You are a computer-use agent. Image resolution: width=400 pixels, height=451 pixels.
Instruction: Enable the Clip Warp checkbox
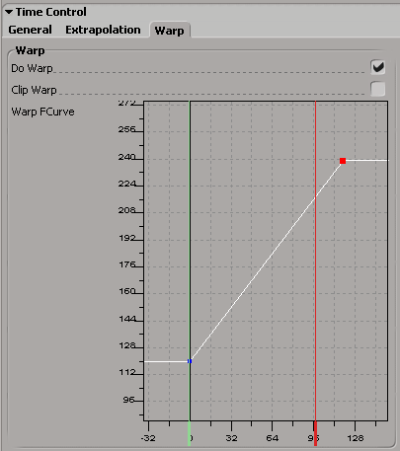click(x=377, y=89)
